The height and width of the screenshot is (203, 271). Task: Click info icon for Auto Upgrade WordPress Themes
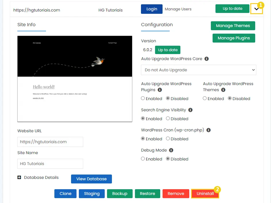(x=223, y=90)
